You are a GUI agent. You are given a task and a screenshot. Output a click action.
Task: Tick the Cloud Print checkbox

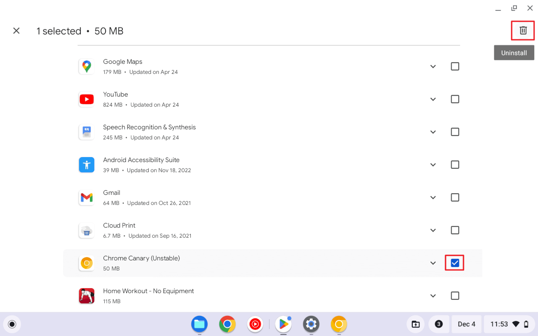click(455, 230)
